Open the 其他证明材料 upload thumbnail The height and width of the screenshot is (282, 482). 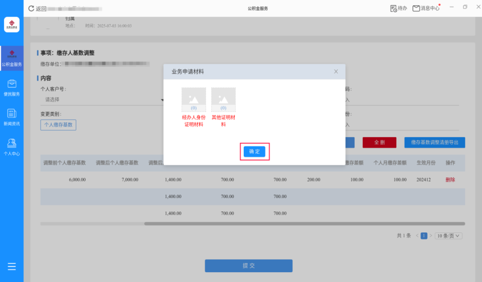tap(224, 100)
